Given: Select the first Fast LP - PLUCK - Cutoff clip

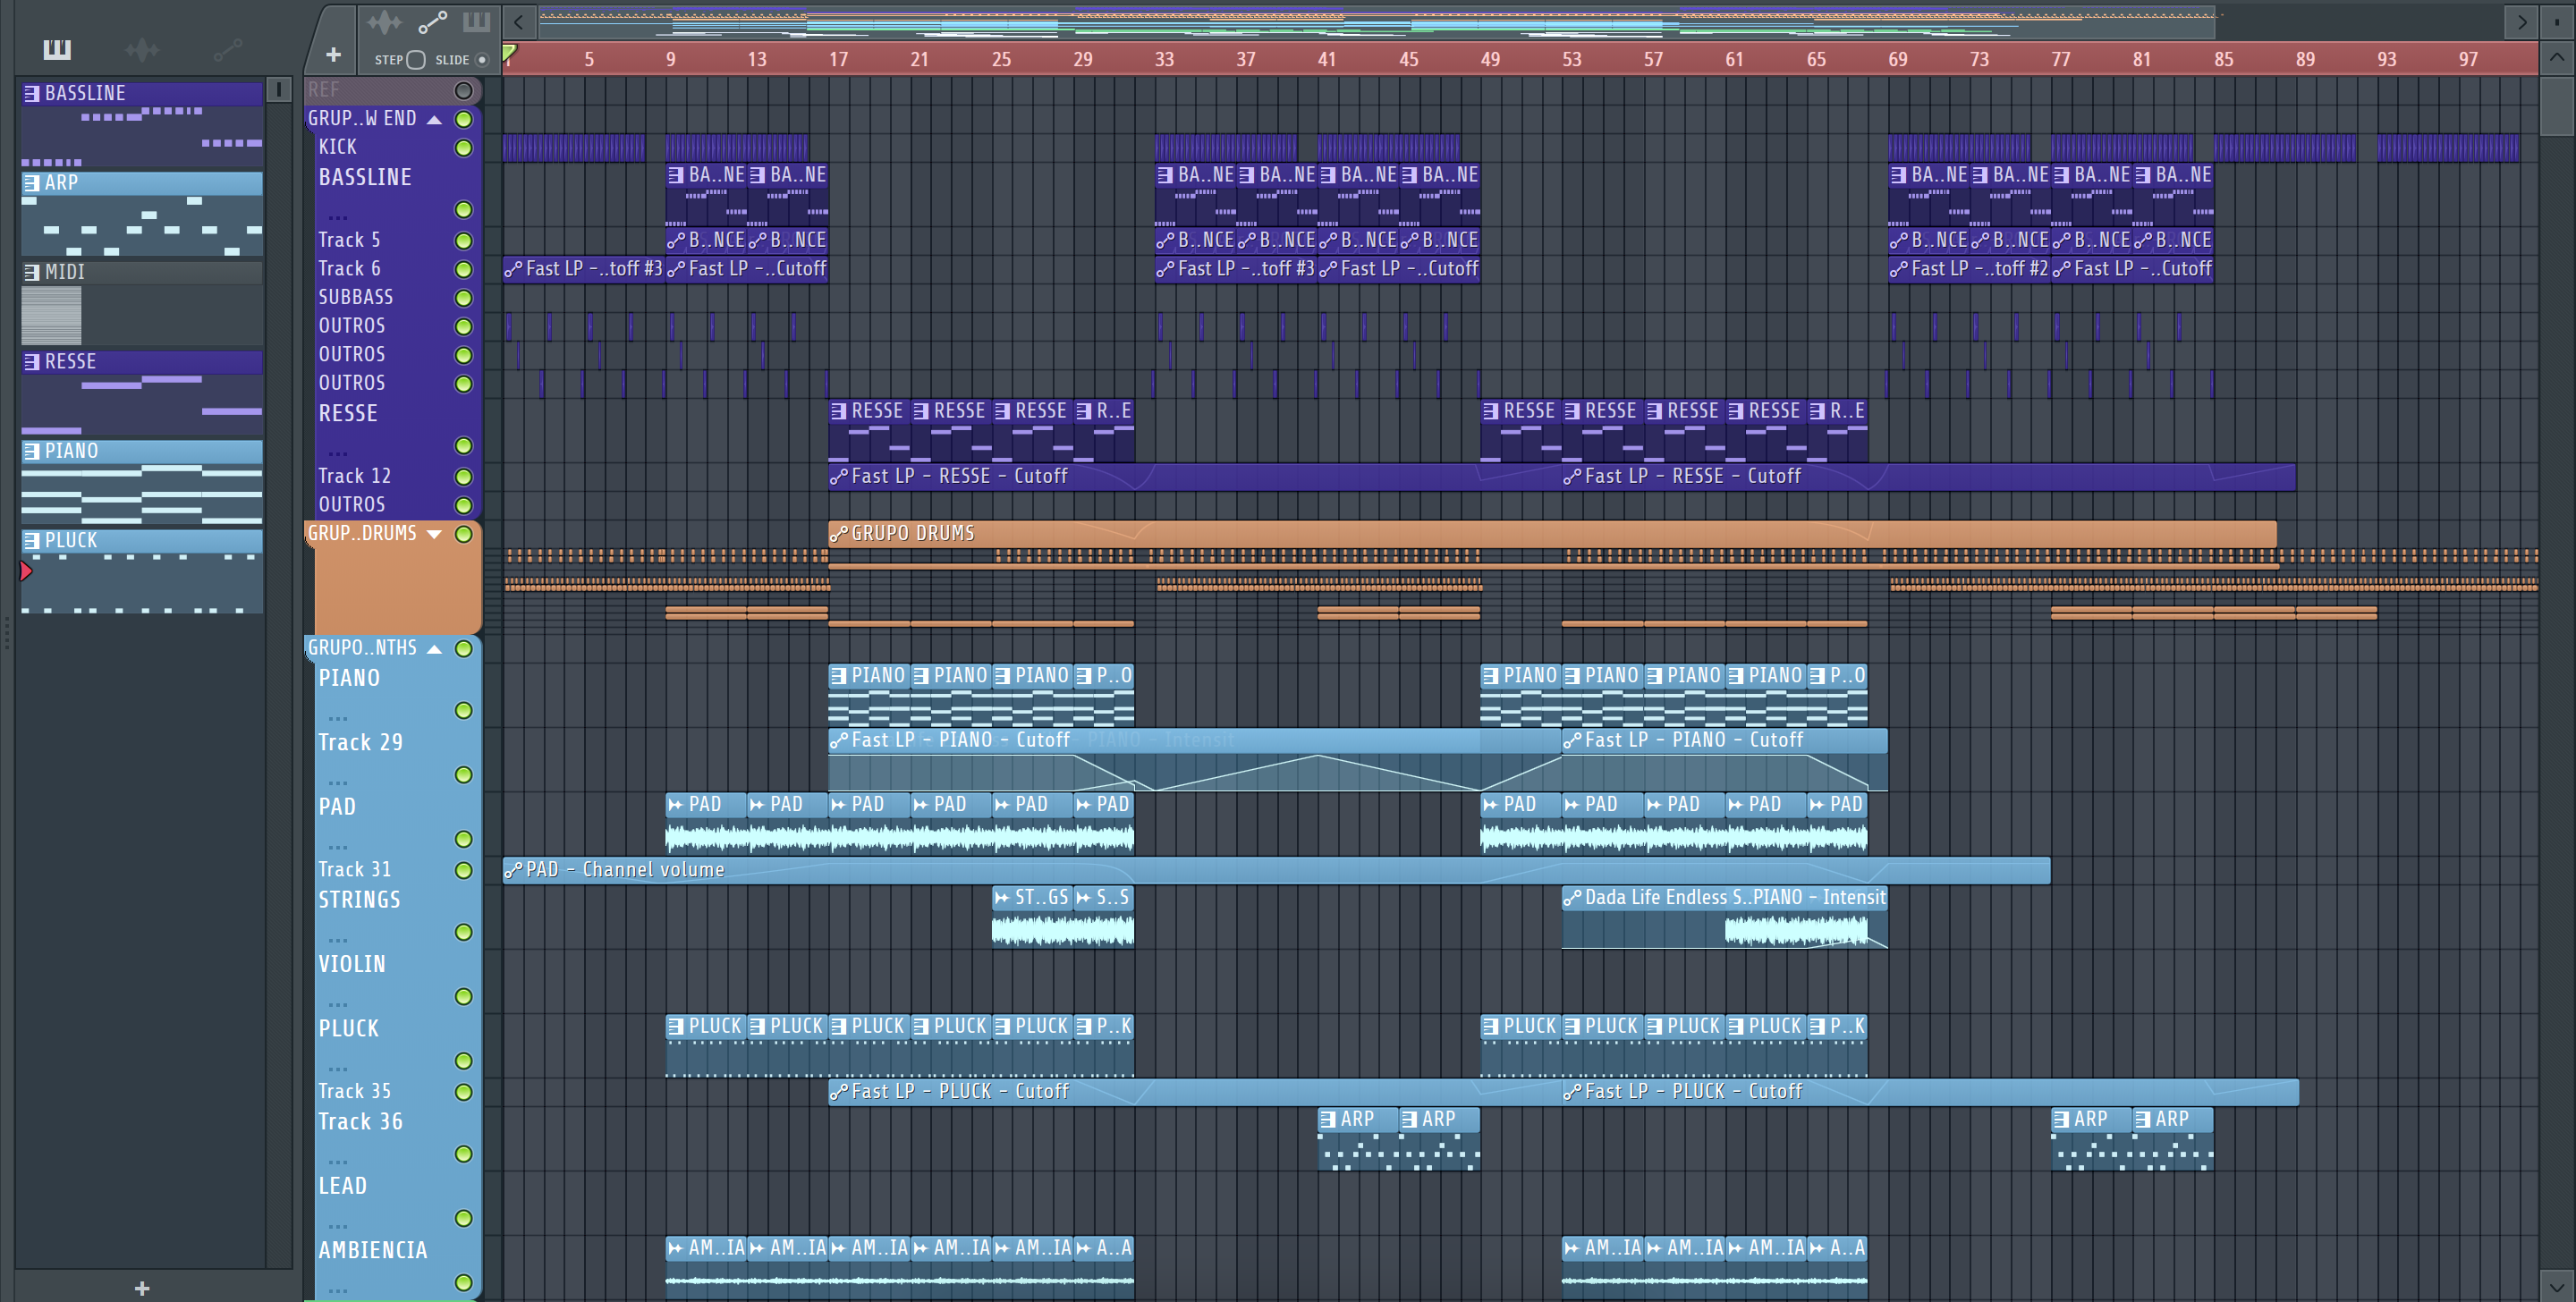Looking at the screenshot, I should point(1195,1091).
